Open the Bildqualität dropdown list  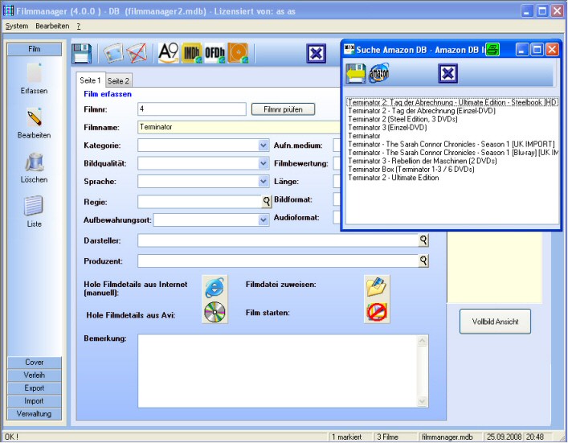tap(264, 163)
